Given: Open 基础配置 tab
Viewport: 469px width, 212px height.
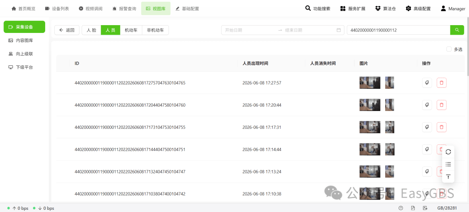Looking at the screenshot, I should 187,9.
